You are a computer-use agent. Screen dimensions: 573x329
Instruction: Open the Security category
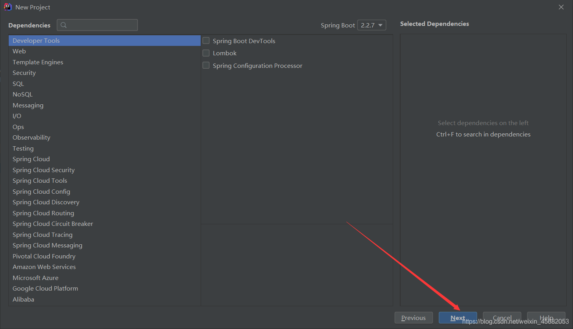point(104,73)
